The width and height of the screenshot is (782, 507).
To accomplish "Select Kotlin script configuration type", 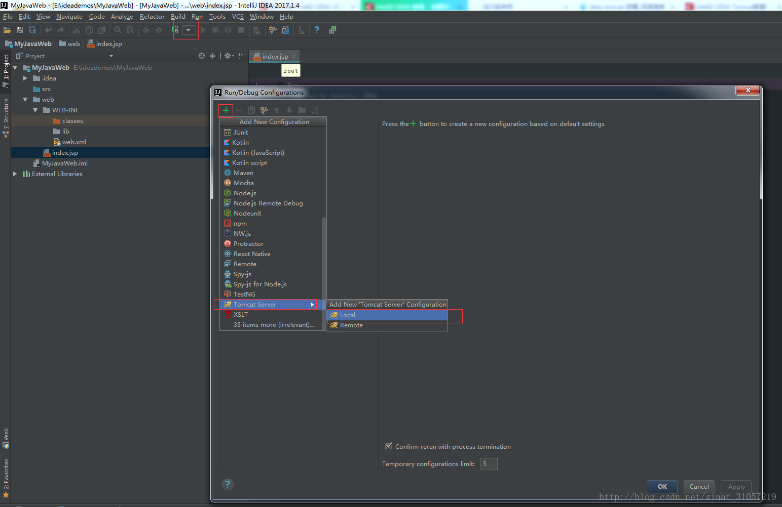I will click(x=271, y=162).
